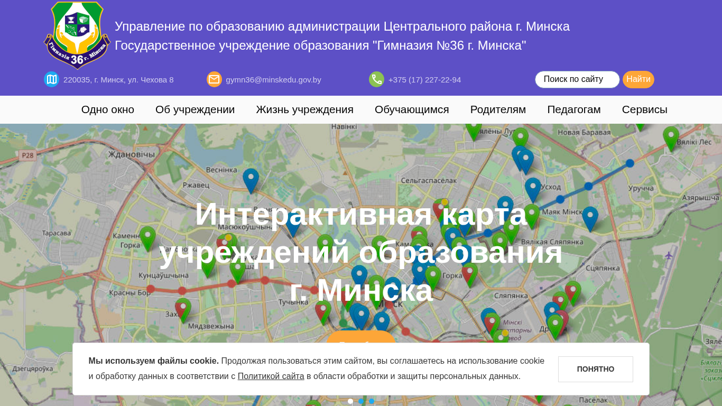Expand the 'Жизнь учреждения' navigation menu
This screenshot has height=406, width=722.
[x=304, y=109]
